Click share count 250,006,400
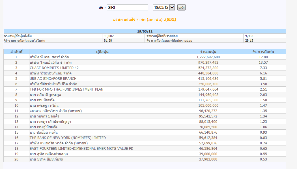297x169 pixels. [208, 84]
